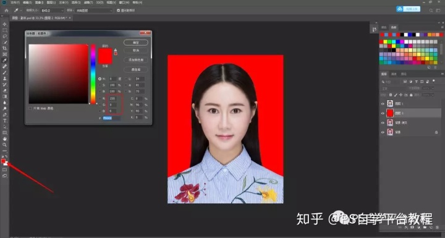Select the H hue radio button
The height and width of the screenshot is (238, 445).
pos(100,79)
